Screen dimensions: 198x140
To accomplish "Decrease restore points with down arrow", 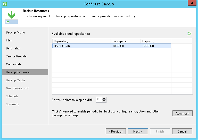I will pyautogui.click(x=104, y=101).
